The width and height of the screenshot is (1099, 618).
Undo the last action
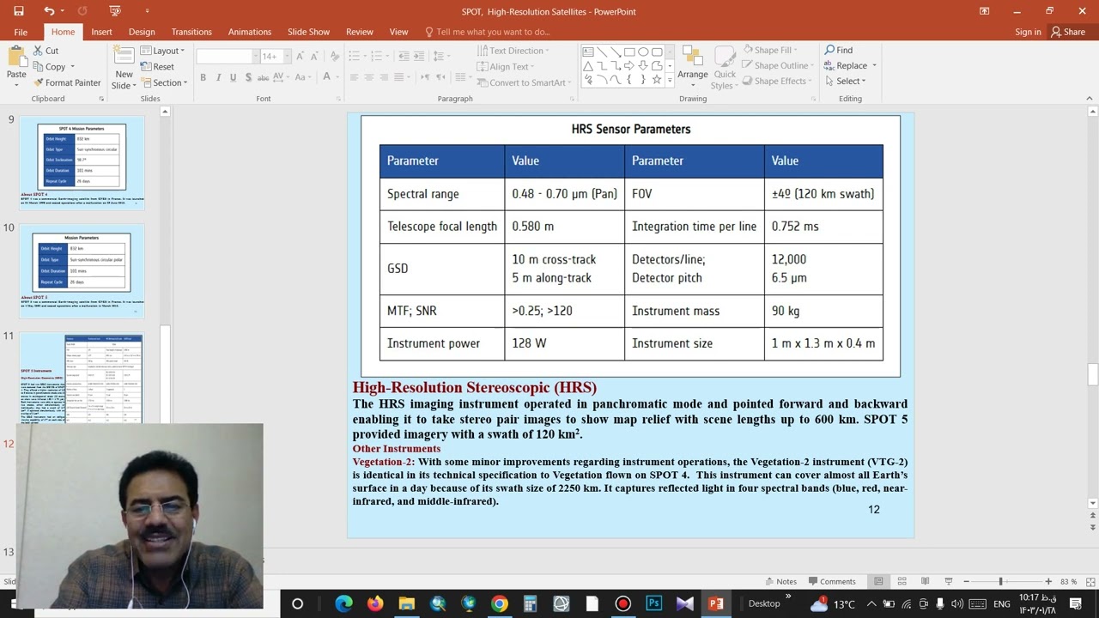click(x=49, y=11)
